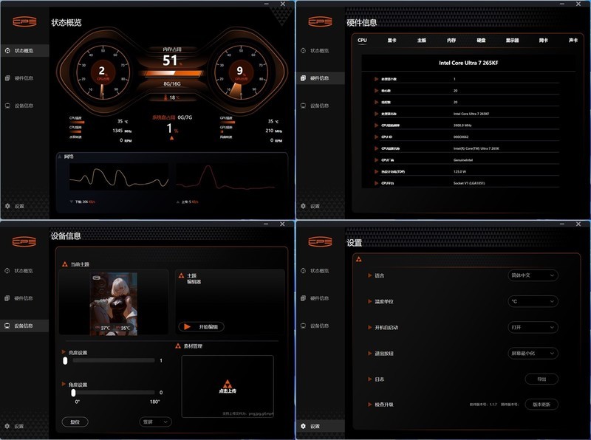Click 状态概览 sidebar icon in the 设备信息 window

tap(7, 270)
